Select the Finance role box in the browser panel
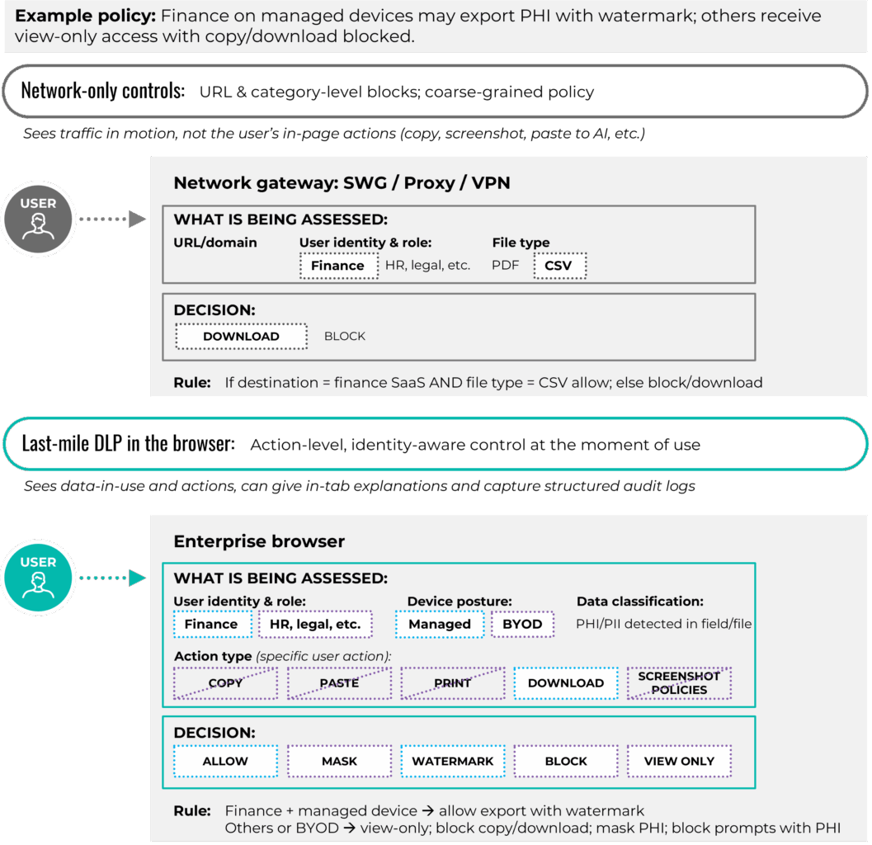This screenshot has width=872, height=845. (212, 624)
